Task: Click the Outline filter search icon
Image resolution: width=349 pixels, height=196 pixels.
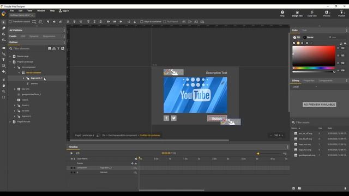Action: pyautogui.click(x=11, y=48)
